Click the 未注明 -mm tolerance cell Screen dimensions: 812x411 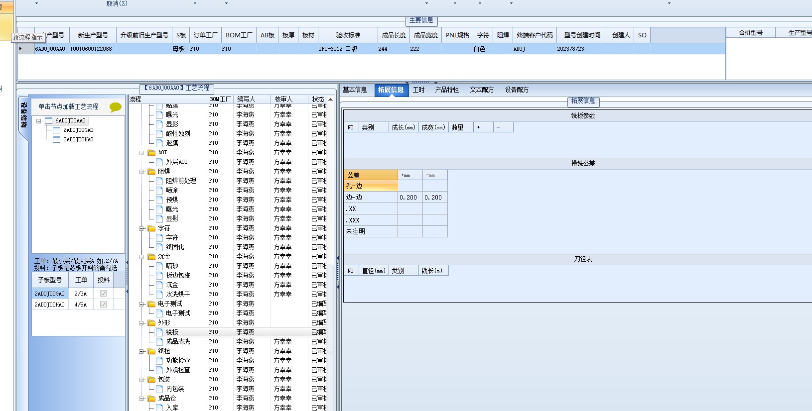435,231
